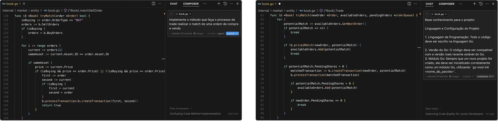Open more options next to history, left window

click(x=231, y=4)
